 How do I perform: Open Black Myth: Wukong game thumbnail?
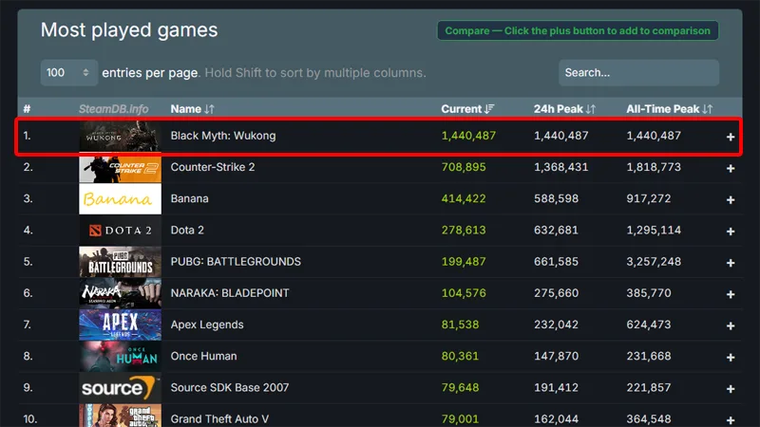coord(121,136)
